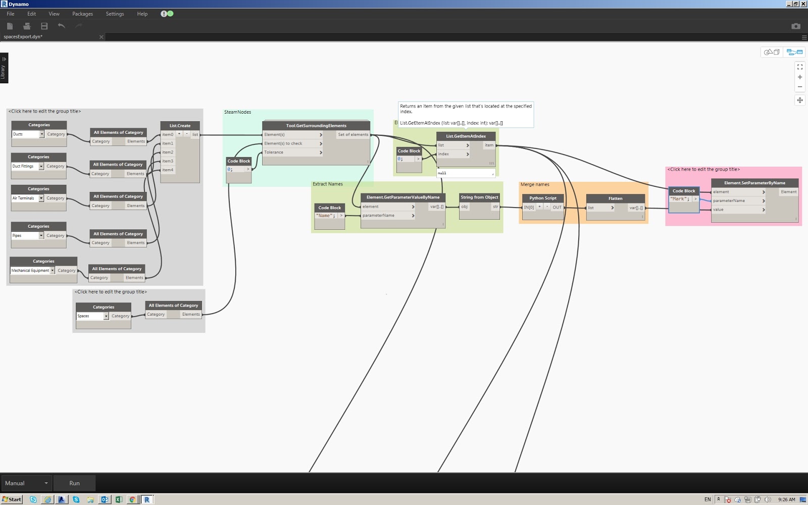The height and width of the screenshot is (505, 808).
Task: Open the Spaces category dropdown
Action: coord(107,316)
